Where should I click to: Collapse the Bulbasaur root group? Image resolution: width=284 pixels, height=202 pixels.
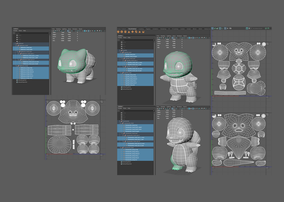(x=15, y=43)
